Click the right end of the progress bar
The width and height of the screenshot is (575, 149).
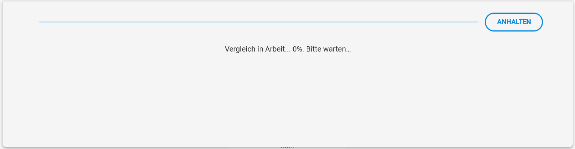click(477, 22)
